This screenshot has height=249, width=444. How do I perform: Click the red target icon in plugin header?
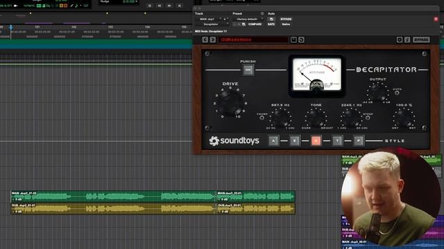(x=436, y=19)
